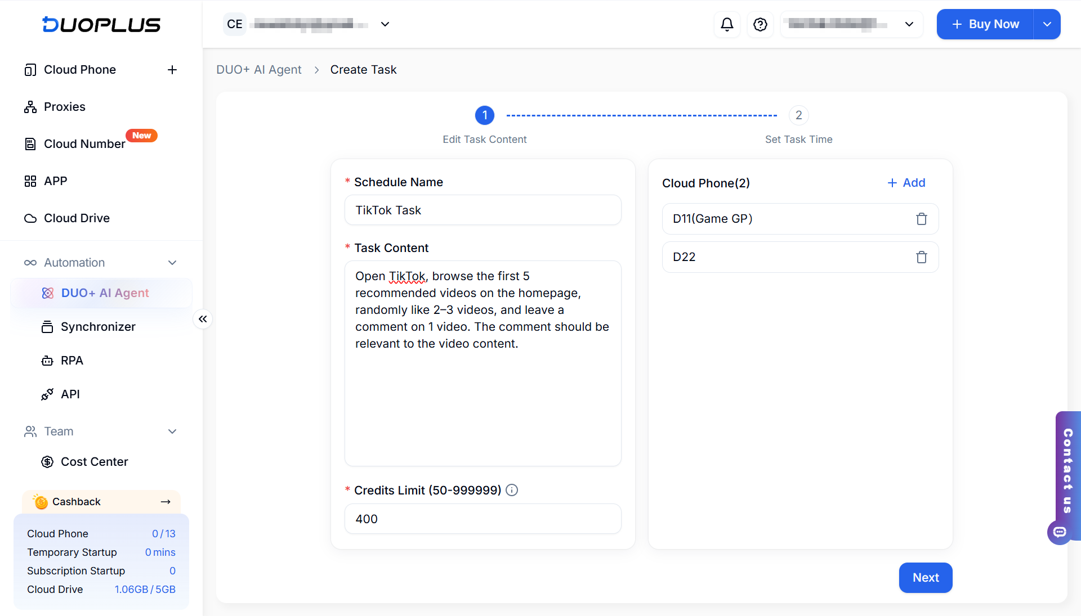
Task: Open the Contact us side tab
Action: [x=1068, y=471]
